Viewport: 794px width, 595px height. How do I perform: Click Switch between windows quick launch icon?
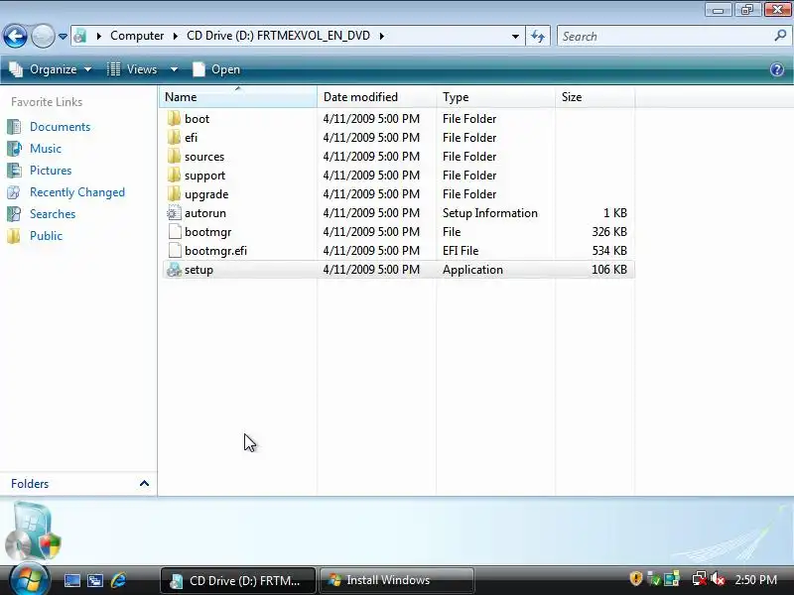point(95,580)
